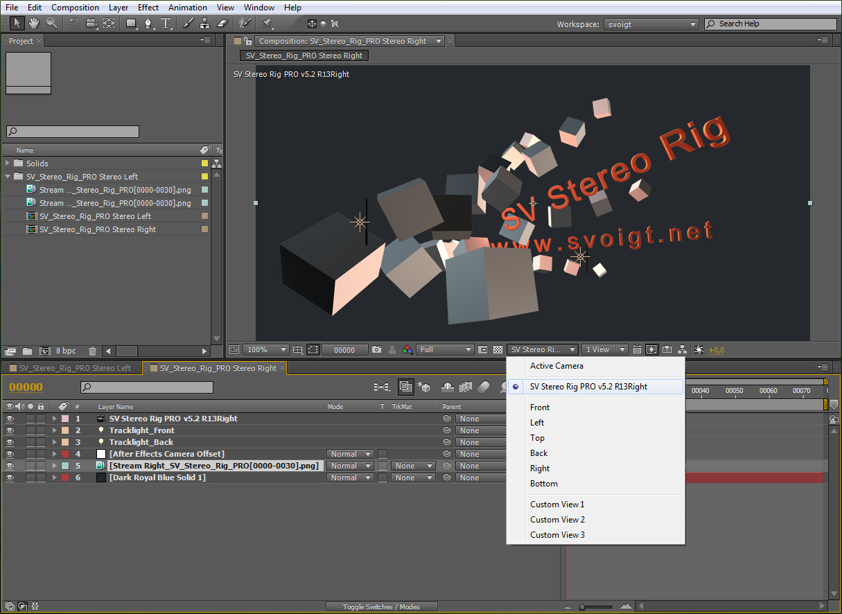This screenshot has width=842, height=614.
Task: Take a snapshot with camera icon
Action: click(376, 350)
